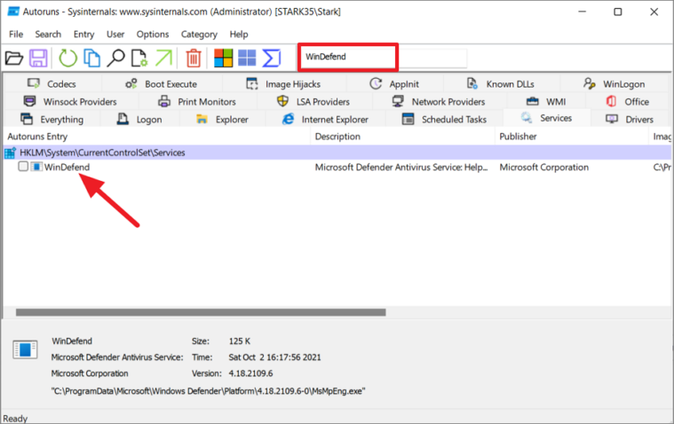Switch to the Scheduled Tasks tab
This screenshot has height=424, width=674.
point(444,120)
